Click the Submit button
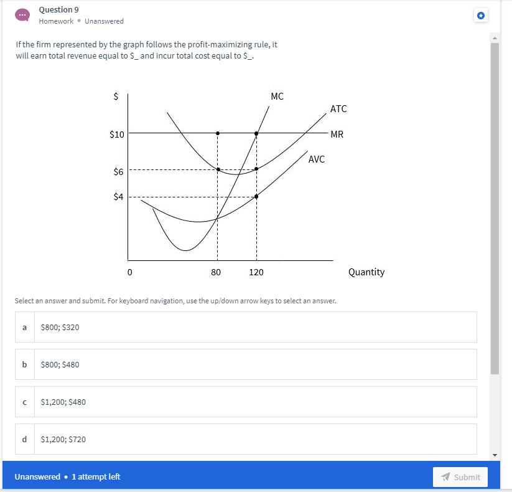 coord(460,476)
